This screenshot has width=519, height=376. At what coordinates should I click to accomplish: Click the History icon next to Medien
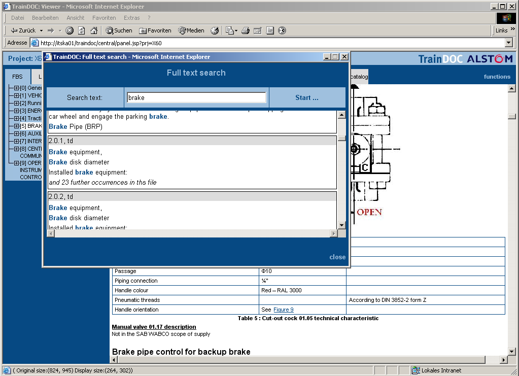tap(215, 30)
